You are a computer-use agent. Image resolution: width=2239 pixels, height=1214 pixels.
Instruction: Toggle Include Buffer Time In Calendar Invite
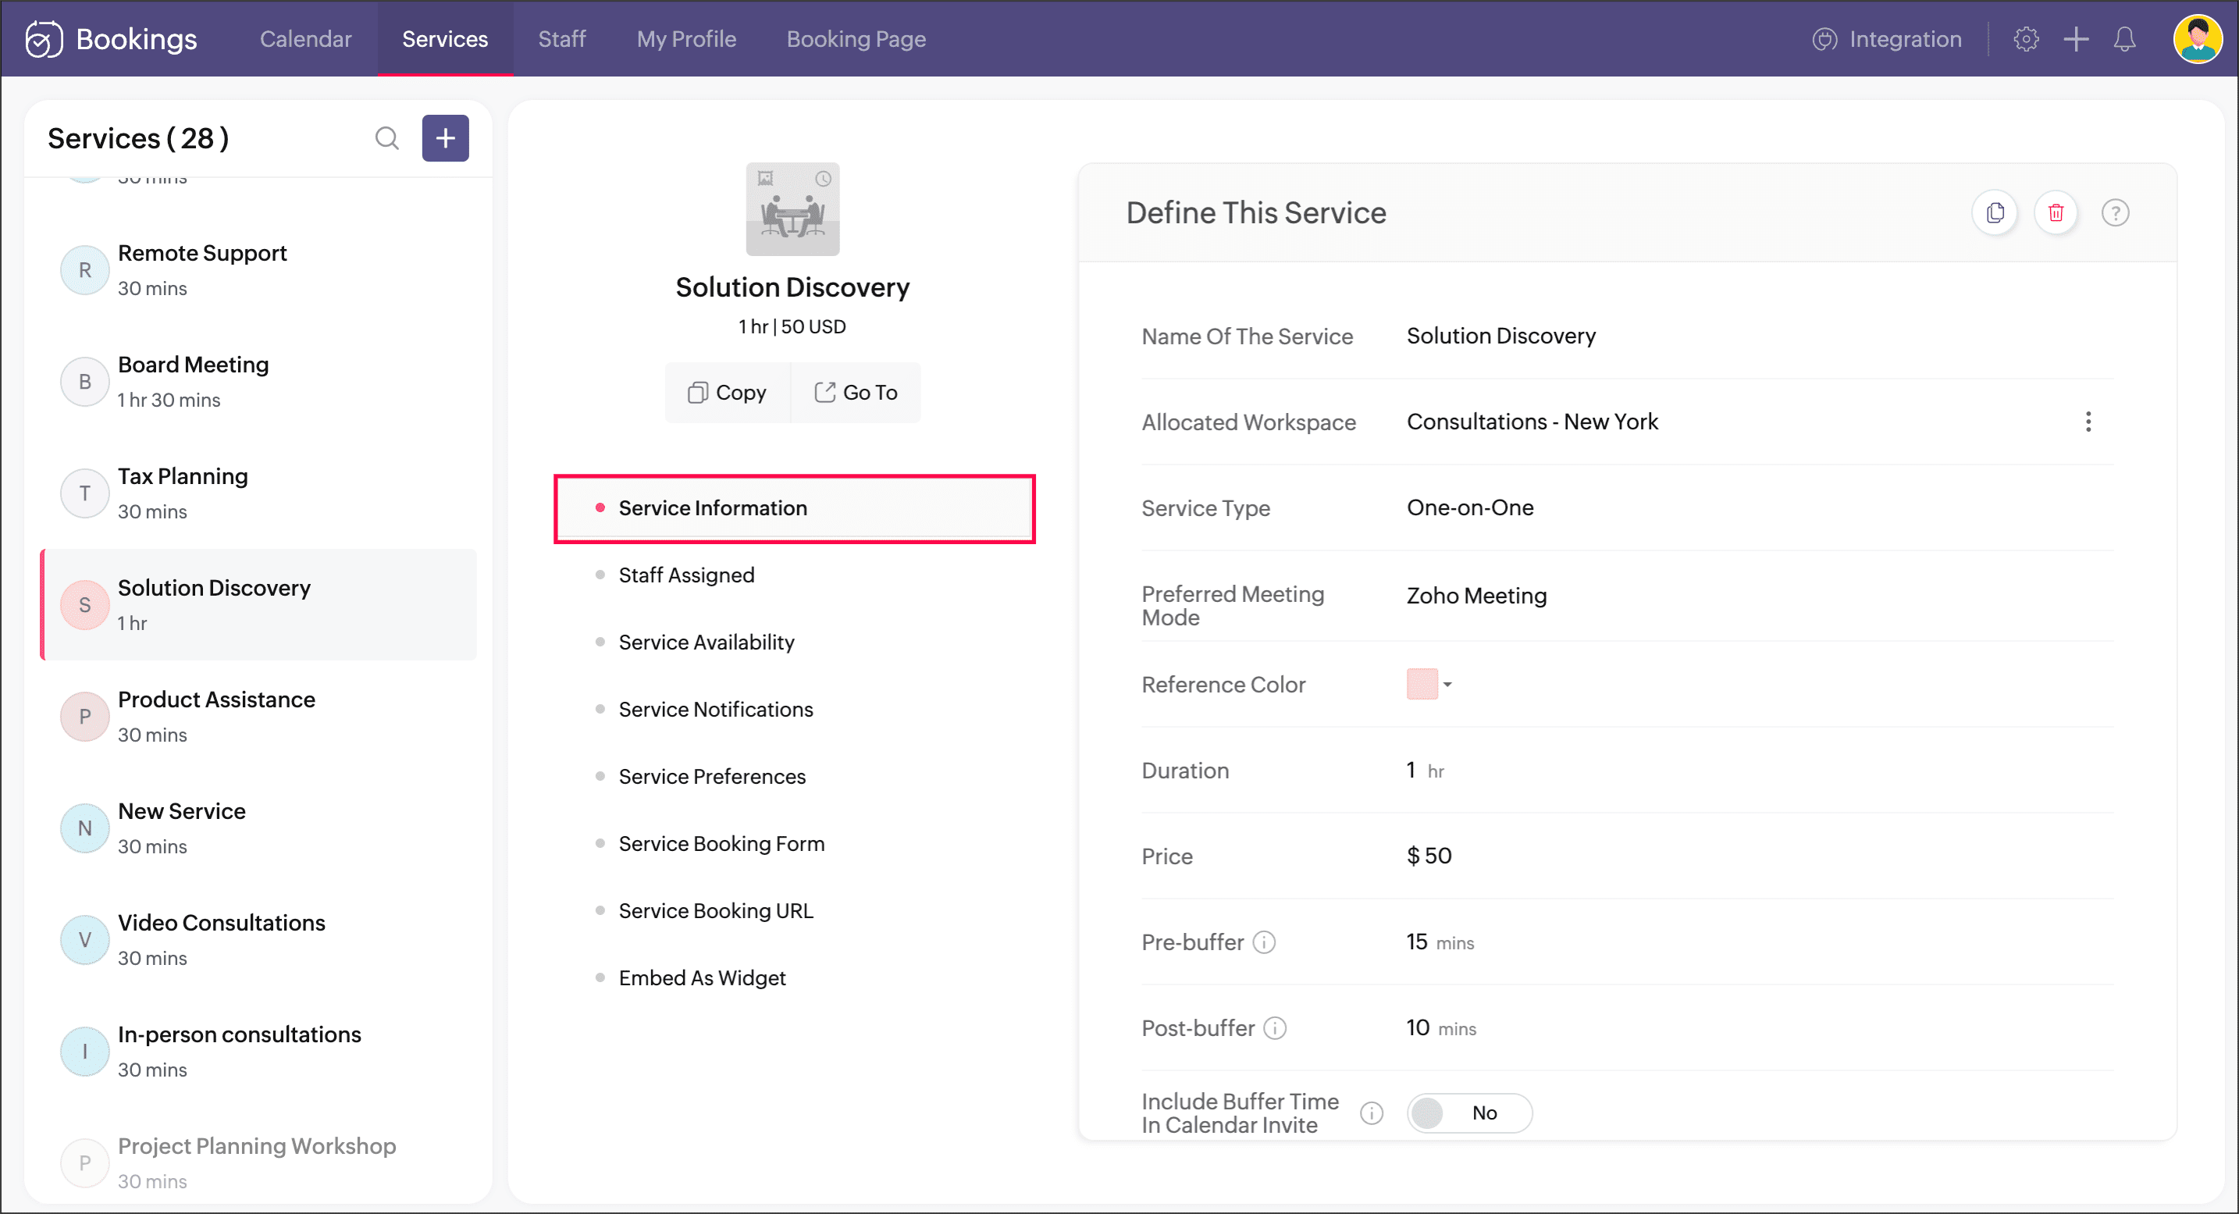coord(1469,1113)
